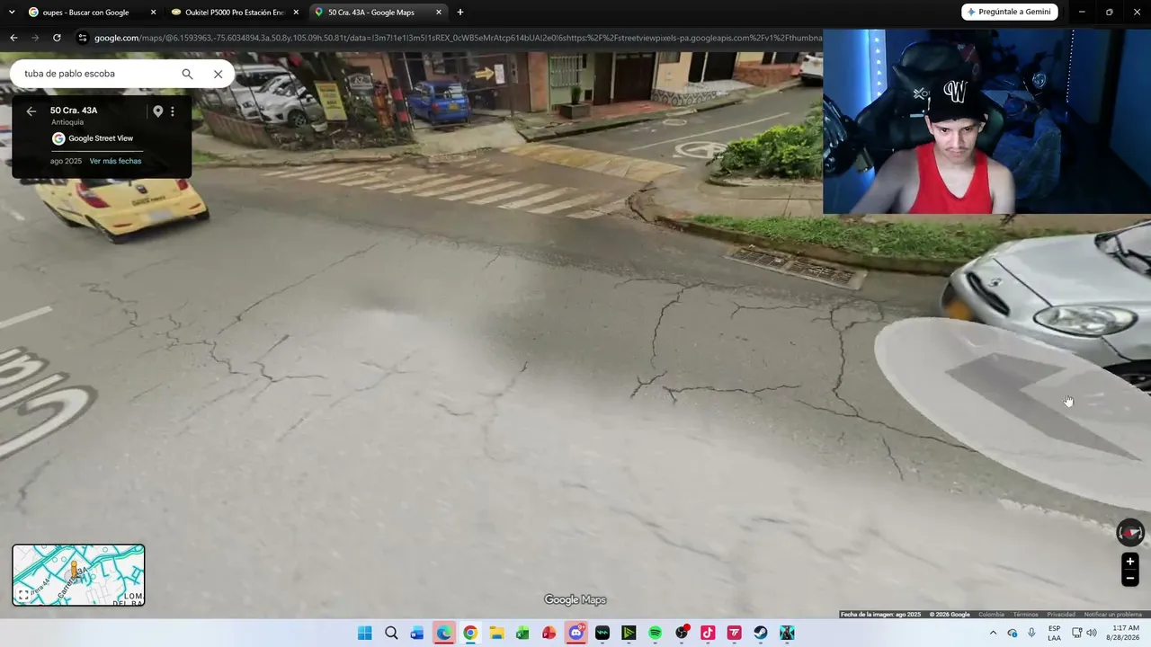Open Google Chrome from the taskbar
This screenshot has height=647, width=1151.
(469, 633)
